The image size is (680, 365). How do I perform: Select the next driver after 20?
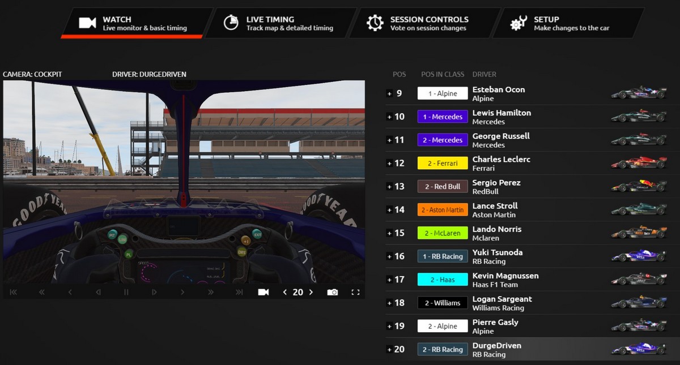[x=311, y=292]
